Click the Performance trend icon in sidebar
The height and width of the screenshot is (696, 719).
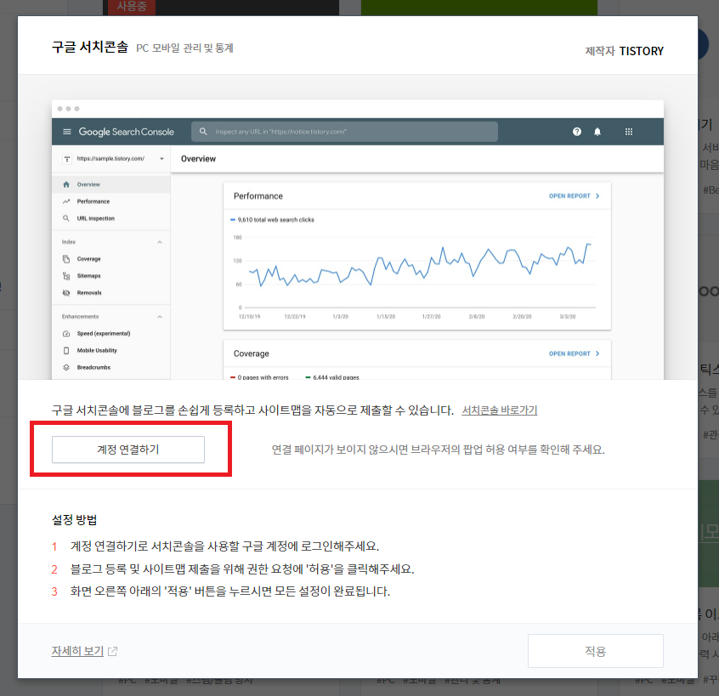[66, 201]
